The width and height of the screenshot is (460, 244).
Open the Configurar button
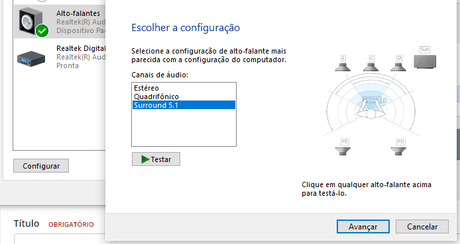41,166
